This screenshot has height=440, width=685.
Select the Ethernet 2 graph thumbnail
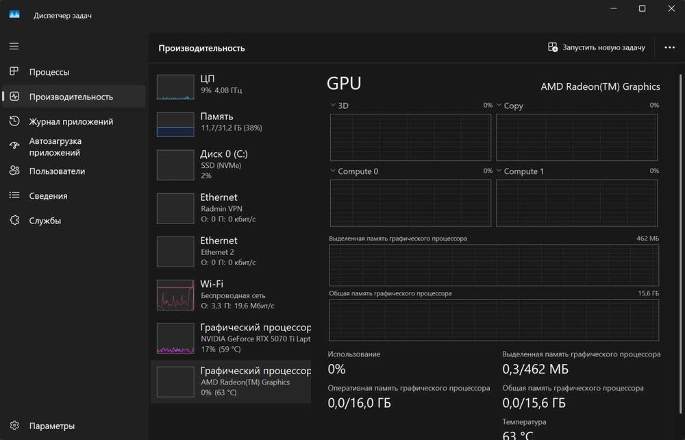tap(175, 252)
